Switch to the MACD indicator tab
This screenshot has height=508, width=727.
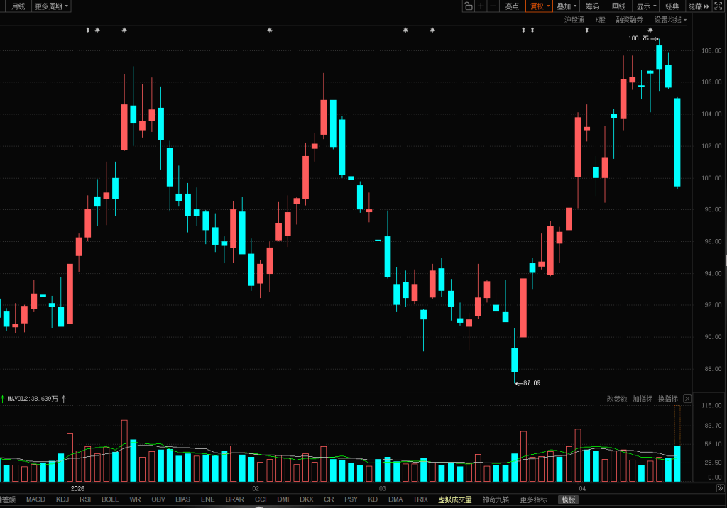[x=35, y=499]
